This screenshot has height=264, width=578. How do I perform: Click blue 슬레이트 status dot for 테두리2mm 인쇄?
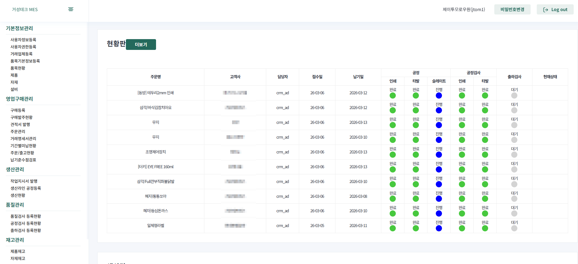439,95
